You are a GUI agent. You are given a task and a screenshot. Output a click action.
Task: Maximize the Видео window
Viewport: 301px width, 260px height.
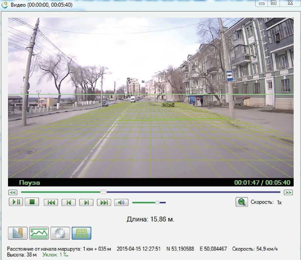(274, 3)
